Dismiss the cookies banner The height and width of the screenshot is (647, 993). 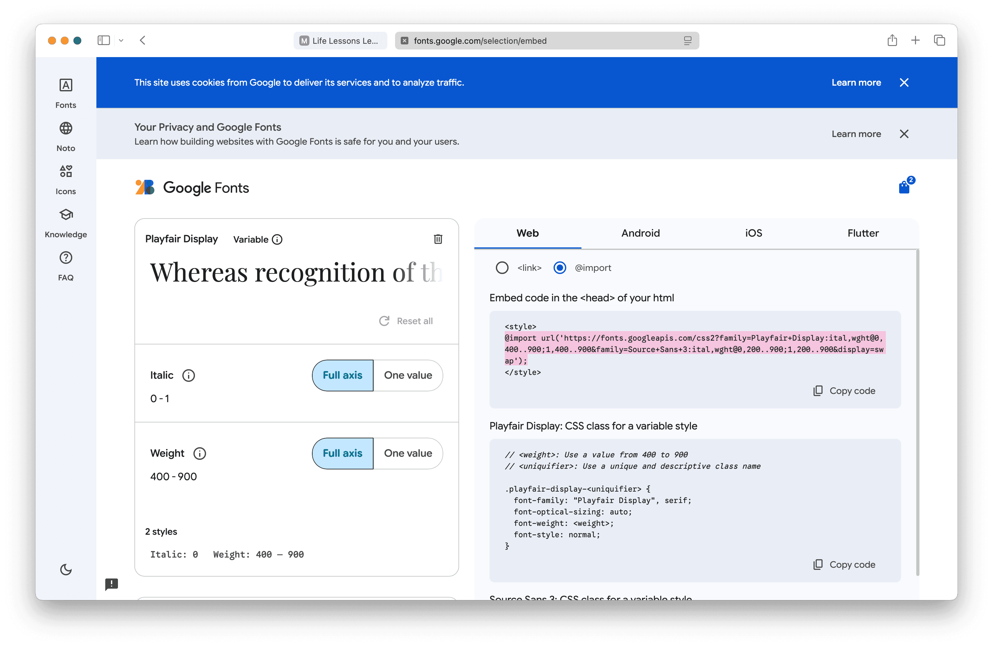pyautogui.click(x=904, y=83)
